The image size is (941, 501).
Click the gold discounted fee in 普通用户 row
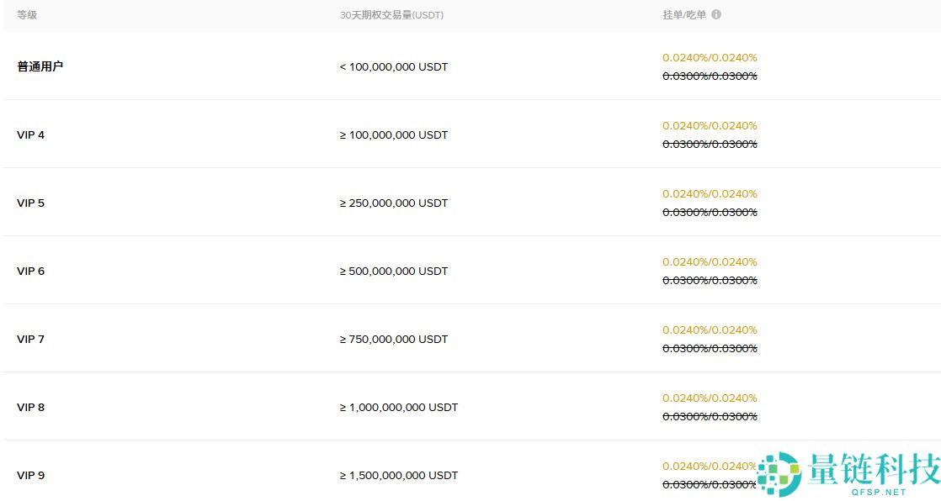(710, 58)
